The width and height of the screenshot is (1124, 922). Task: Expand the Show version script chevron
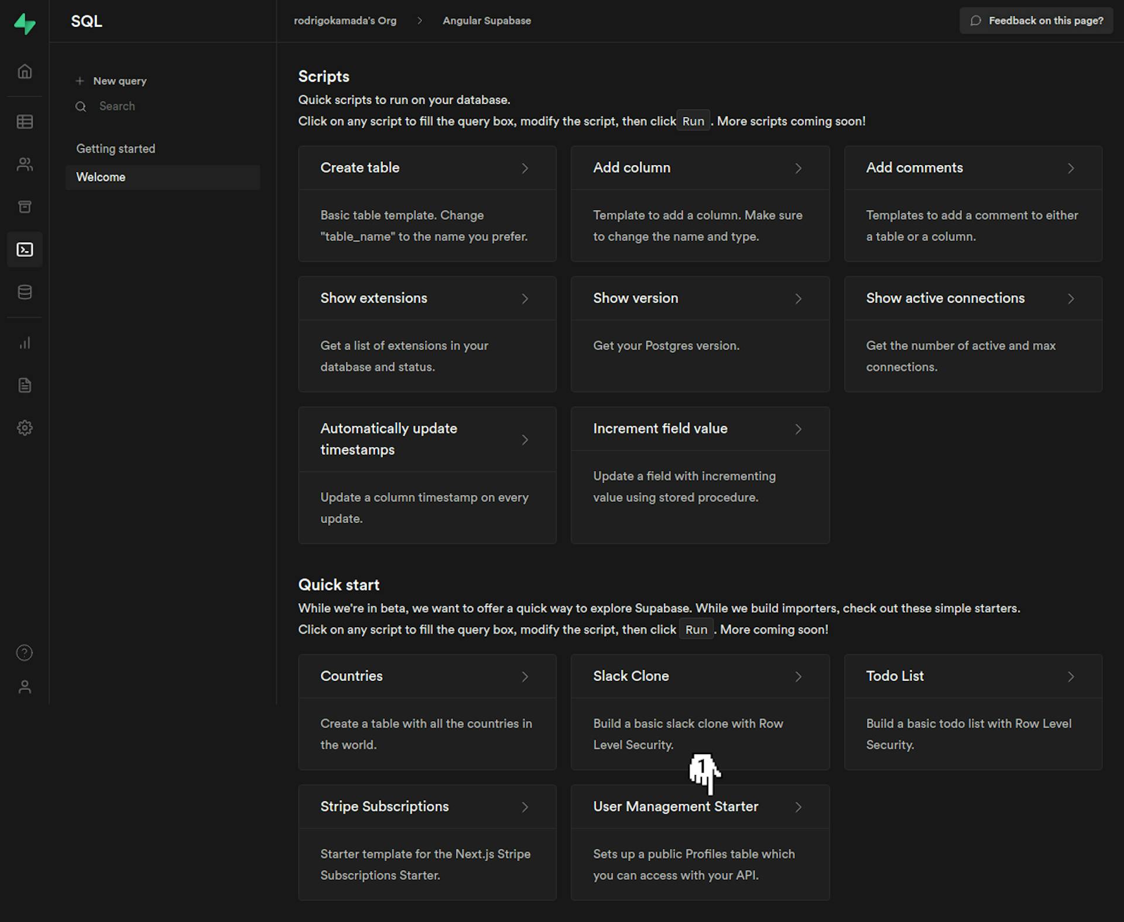click(x=798, y=299)
